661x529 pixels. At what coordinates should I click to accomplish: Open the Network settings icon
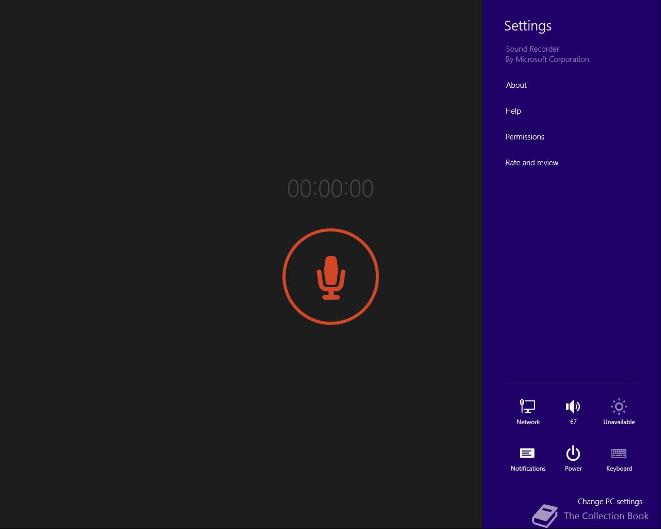click(528, 412)
